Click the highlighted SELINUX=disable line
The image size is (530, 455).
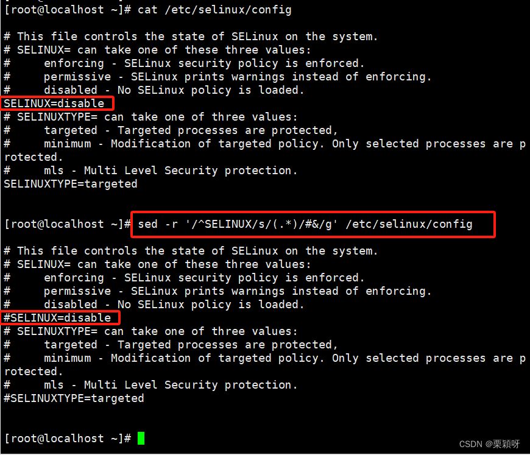coord(54,103)
